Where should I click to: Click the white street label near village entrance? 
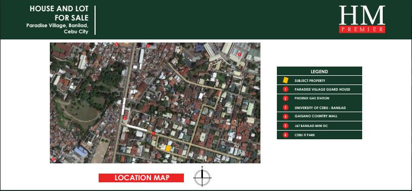[x=137, y=129]
